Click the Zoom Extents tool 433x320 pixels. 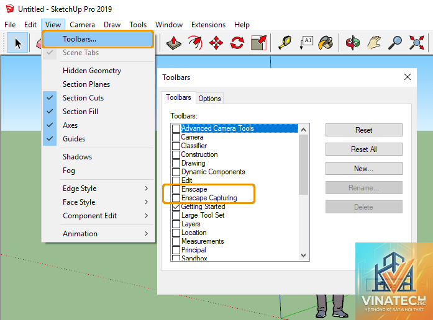click(416, 43)
